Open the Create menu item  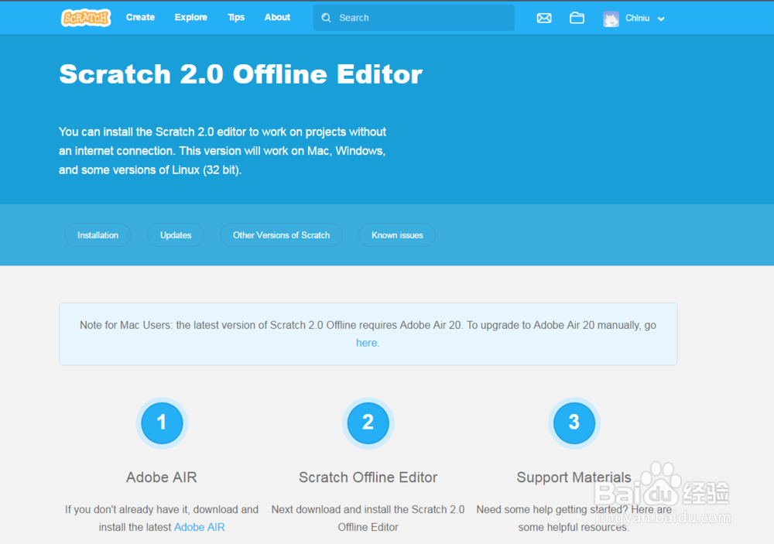140,17
